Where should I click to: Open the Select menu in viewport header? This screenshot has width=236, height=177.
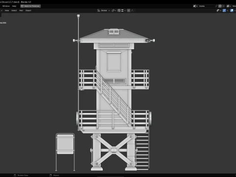(x=14, y=10)
